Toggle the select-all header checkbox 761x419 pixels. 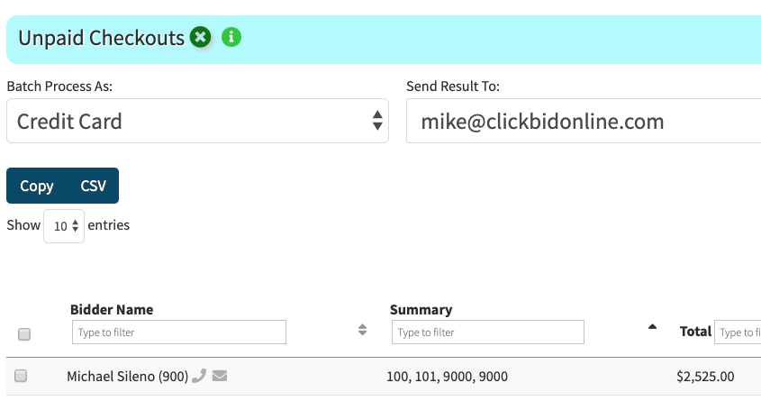pyautogui.click(x=23, y=334)
